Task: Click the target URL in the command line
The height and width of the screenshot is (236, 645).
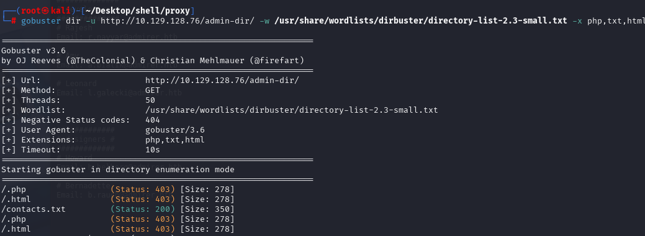Action: [x=178, y=20]
